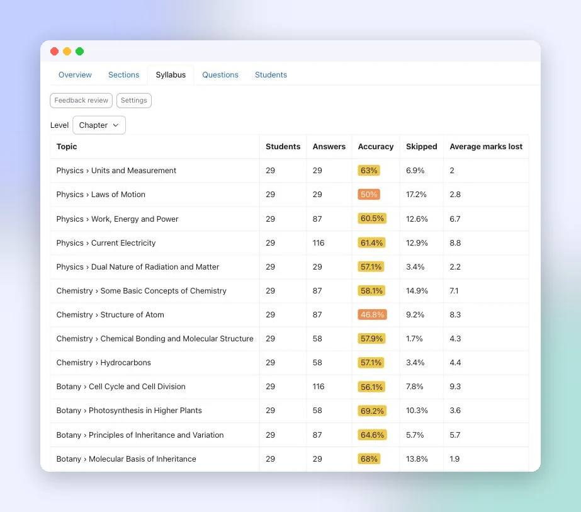Select Chemistry › Some Basic Concepts of Chemistry

point(141,291)
